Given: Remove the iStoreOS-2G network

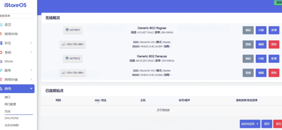Looking at the screenshot, I should coord(274,44).
